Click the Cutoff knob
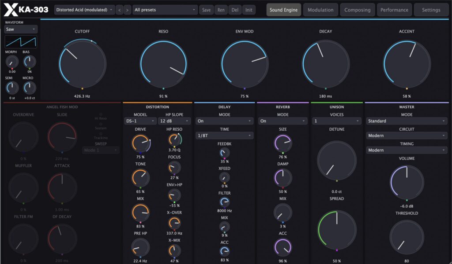This screenshot has height=264, width=452. point(83,64)
